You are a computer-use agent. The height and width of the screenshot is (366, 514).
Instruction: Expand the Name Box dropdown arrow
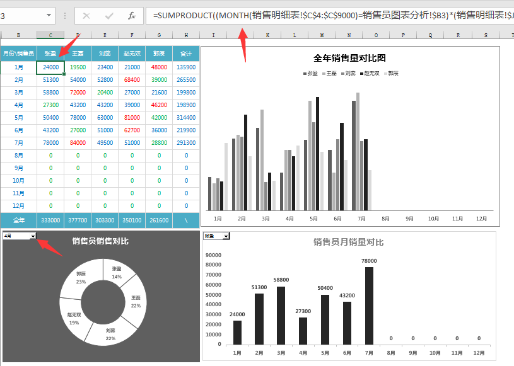point(49,15)
